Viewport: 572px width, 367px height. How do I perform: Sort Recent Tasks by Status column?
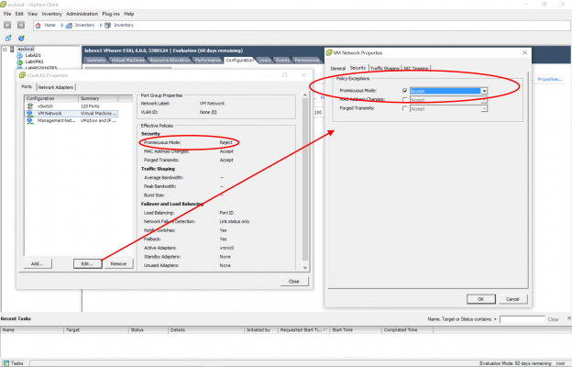click(148, 329)
